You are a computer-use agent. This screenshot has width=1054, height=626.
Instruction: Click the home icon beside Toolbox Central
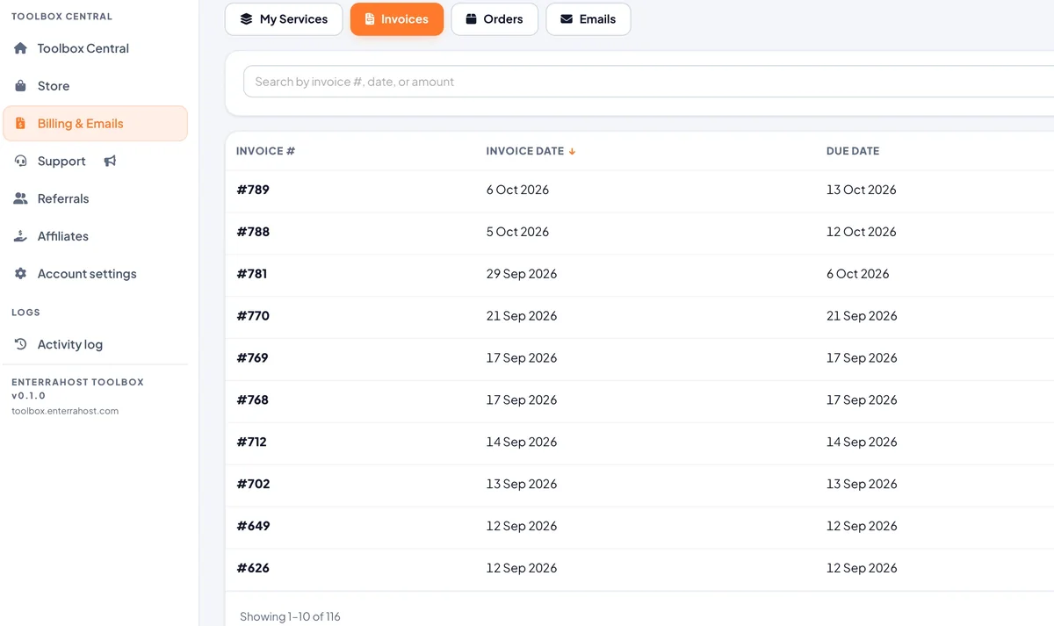(x=20, y=48)
